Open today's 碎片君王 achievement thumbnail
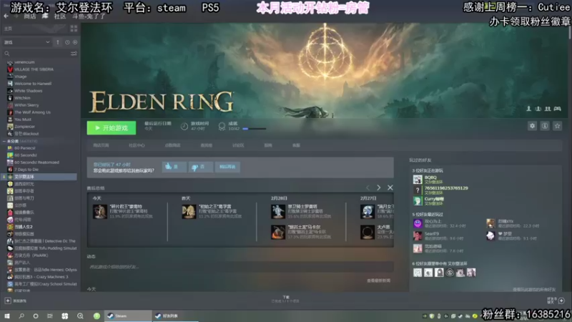Viewport: 572px width, 322px height. 100,212
